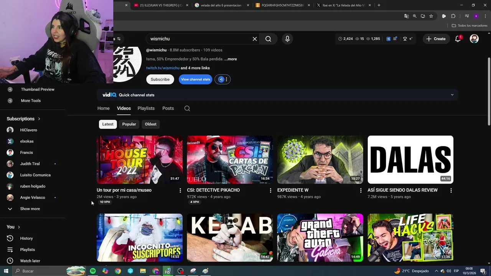The image size is (491, 276).
Task: Click the Chrome zoom magnifier icon
Action: coord(415,16)
